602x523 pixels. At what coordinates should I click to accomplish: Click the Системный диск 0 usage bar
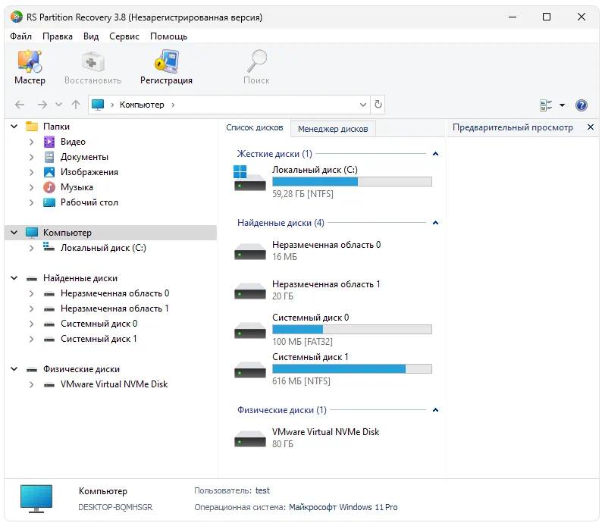(352, 330)
